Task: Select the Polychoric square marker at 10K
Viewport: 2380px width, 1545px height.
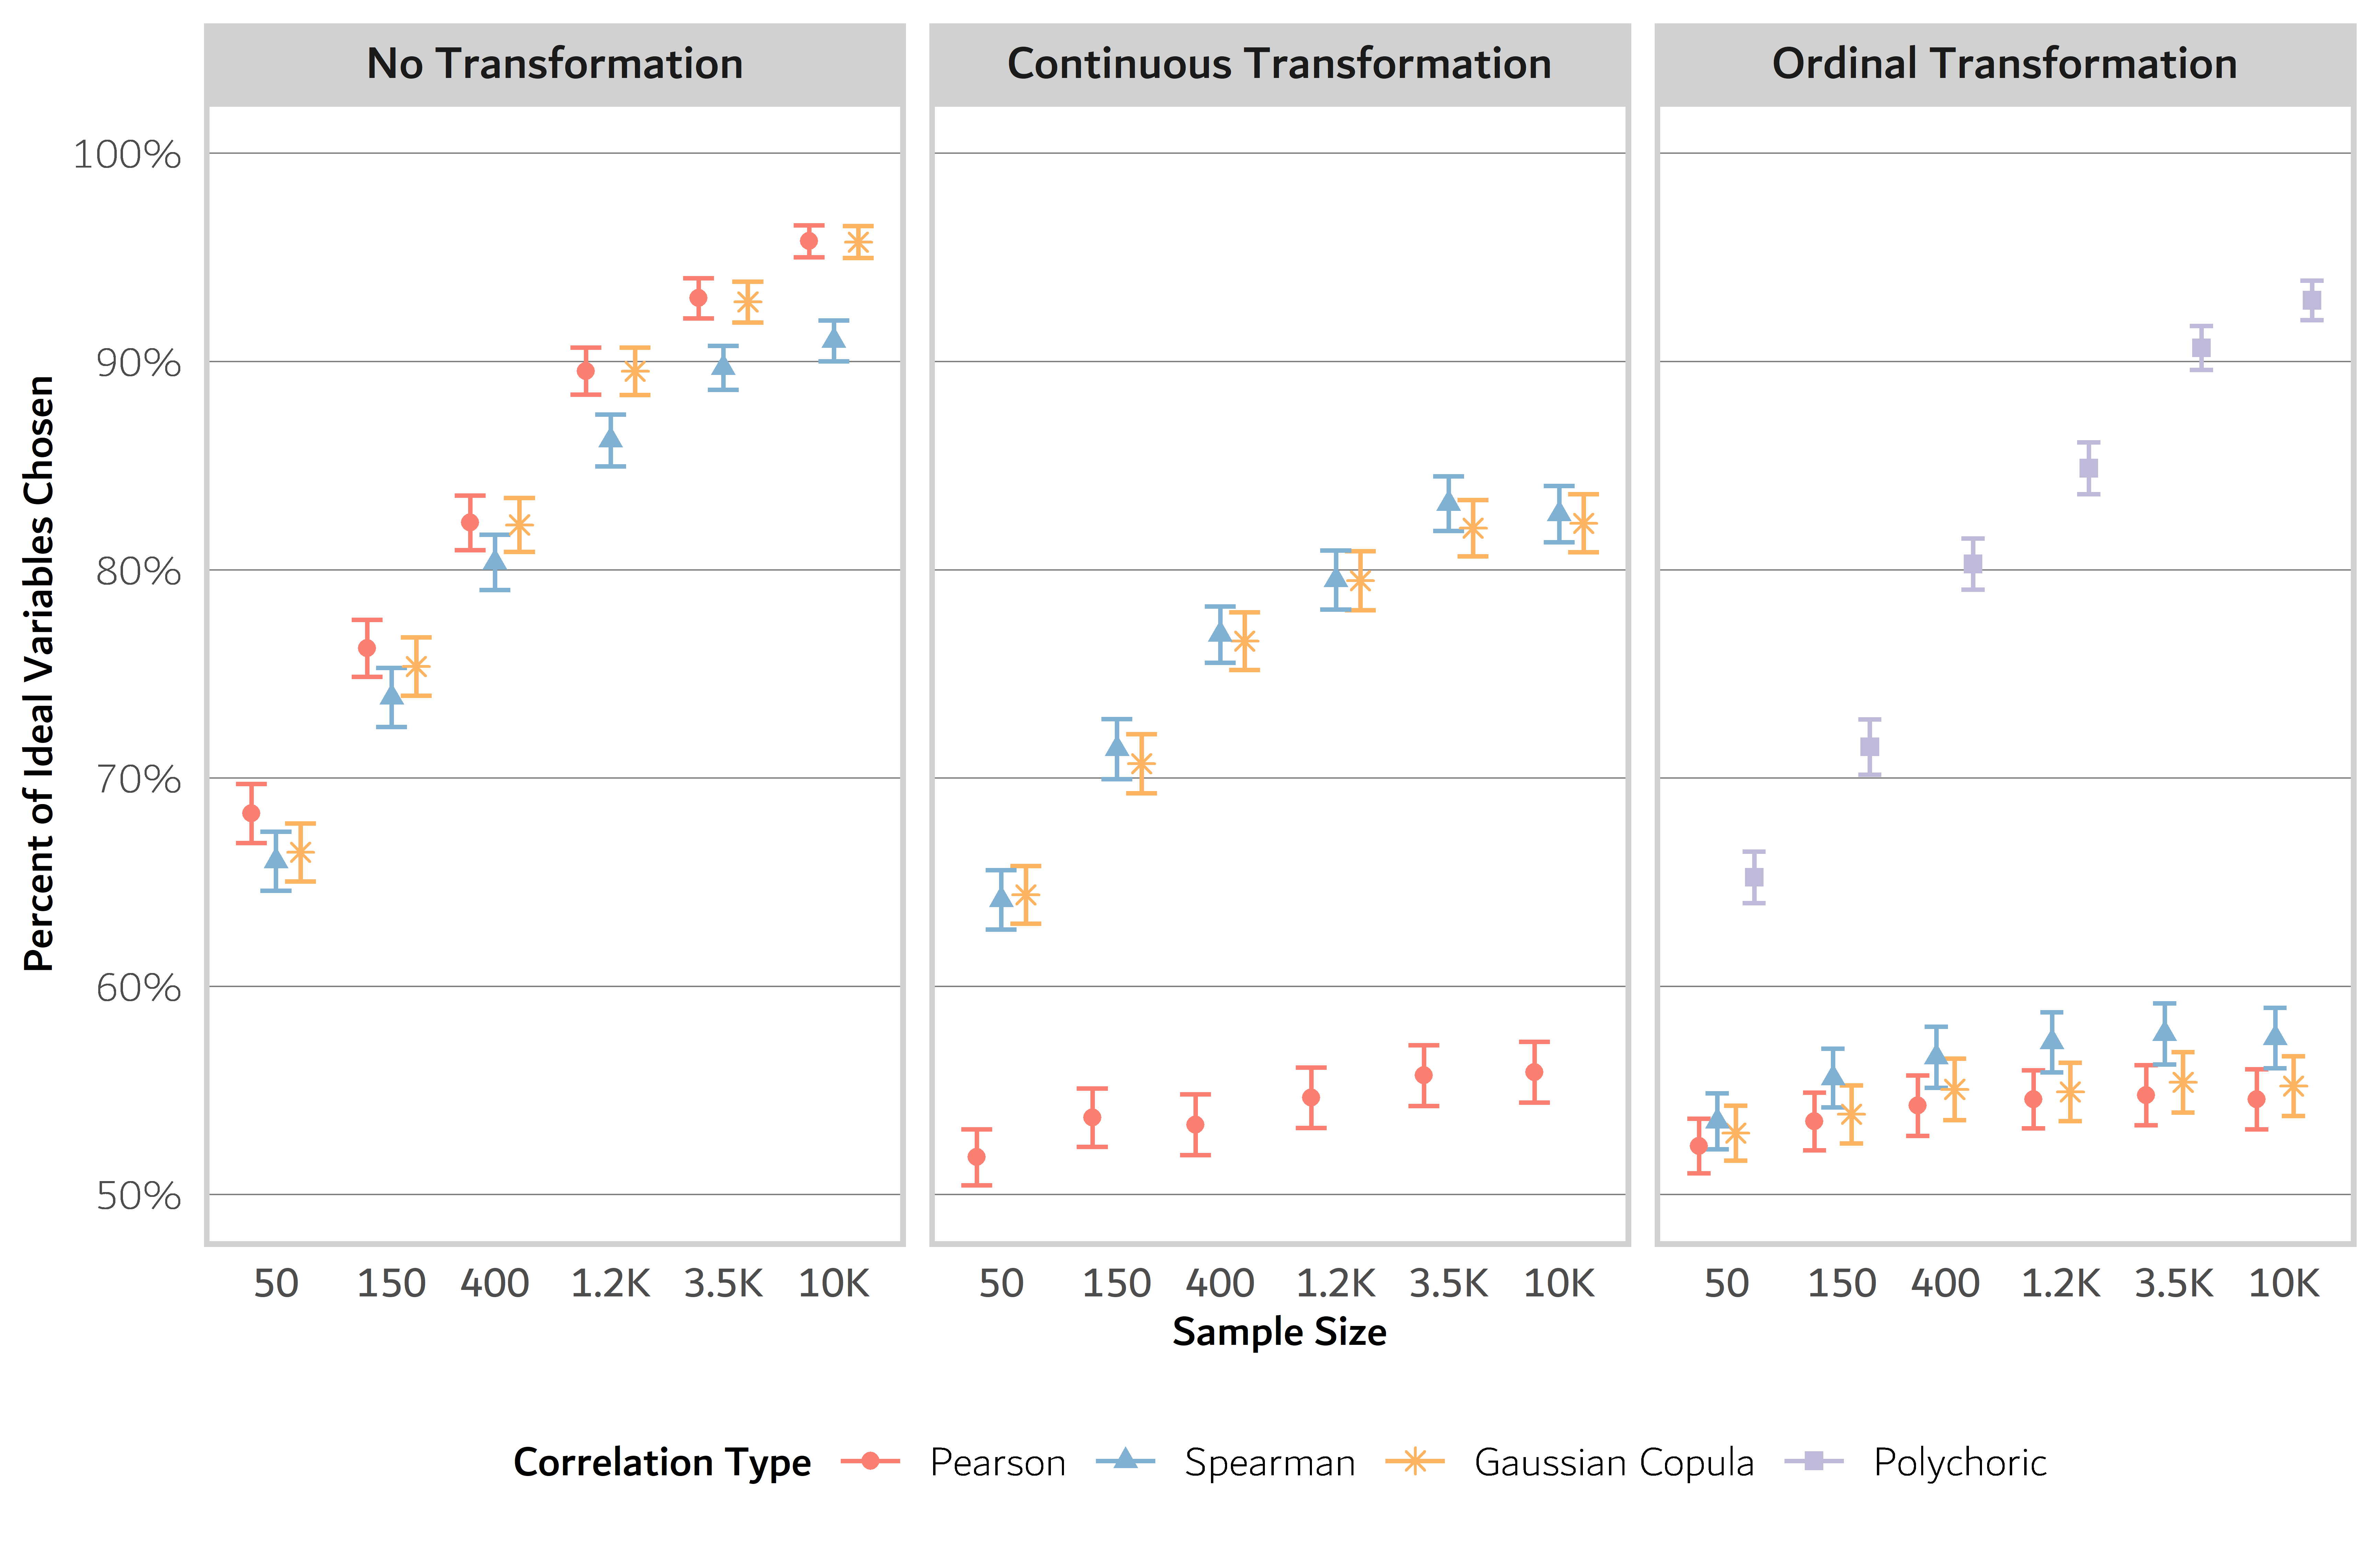Action: point(2311,300)
